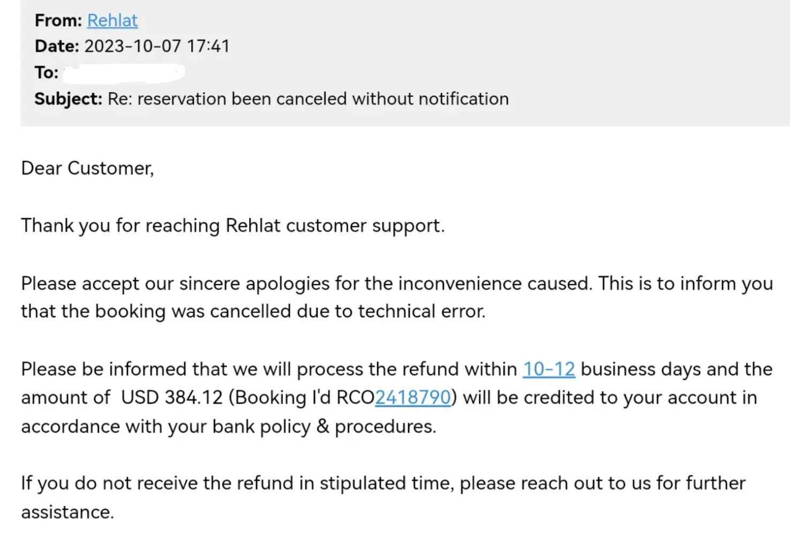Click the "Subject:" header label
Screen dimensions: 790x536
pyautogui.click(x=68, y=99)
